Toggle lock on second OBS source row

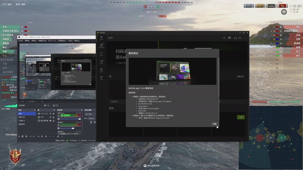tap(53, 117)
